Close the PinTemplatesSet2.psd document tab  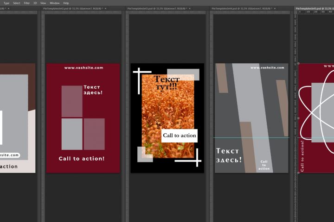(x=105, y=8)
